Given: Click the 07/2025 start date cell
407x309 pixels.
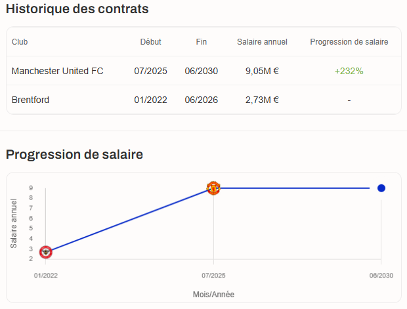Looking at the screenshot, I should tap(150, 71).
